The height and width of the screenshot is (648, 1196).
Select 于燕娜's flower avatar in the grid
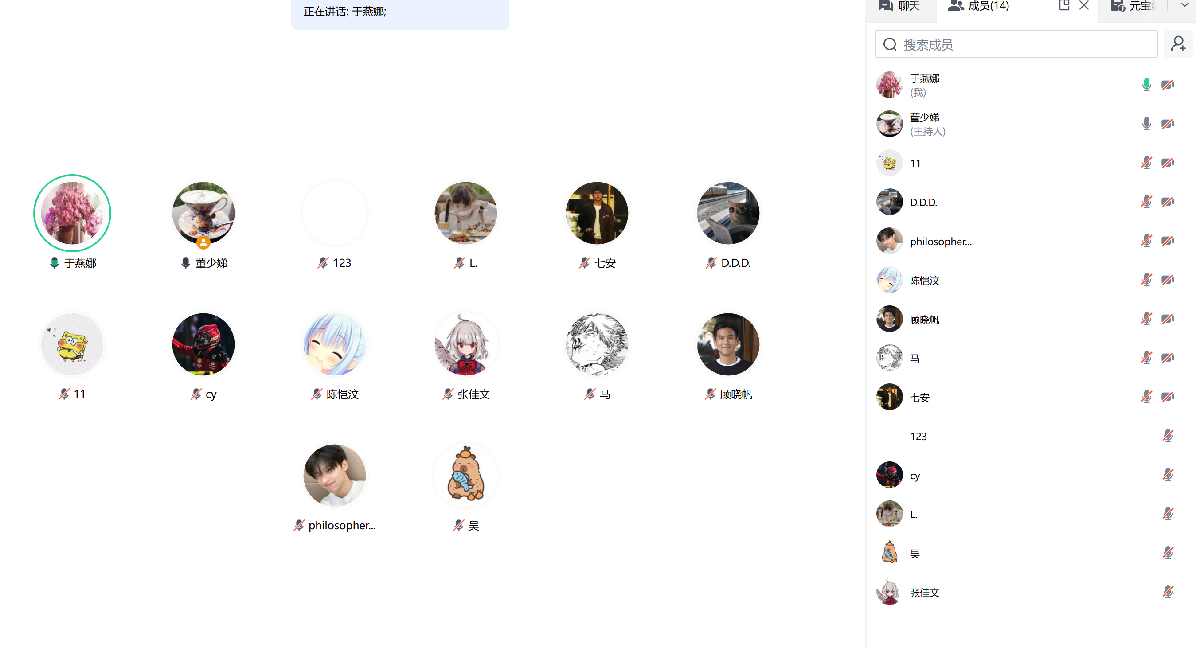(x=72, y=213)
